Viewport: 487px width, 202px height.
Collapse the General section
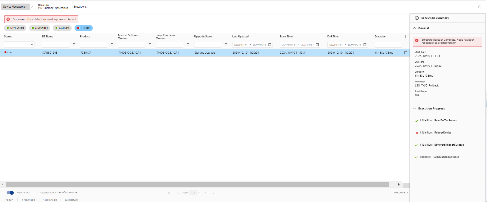coord(414,28)
